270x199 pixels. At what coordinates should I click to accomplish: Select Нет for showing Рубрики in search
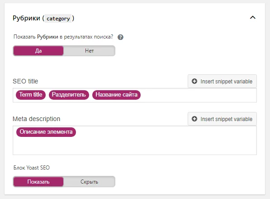89,51
